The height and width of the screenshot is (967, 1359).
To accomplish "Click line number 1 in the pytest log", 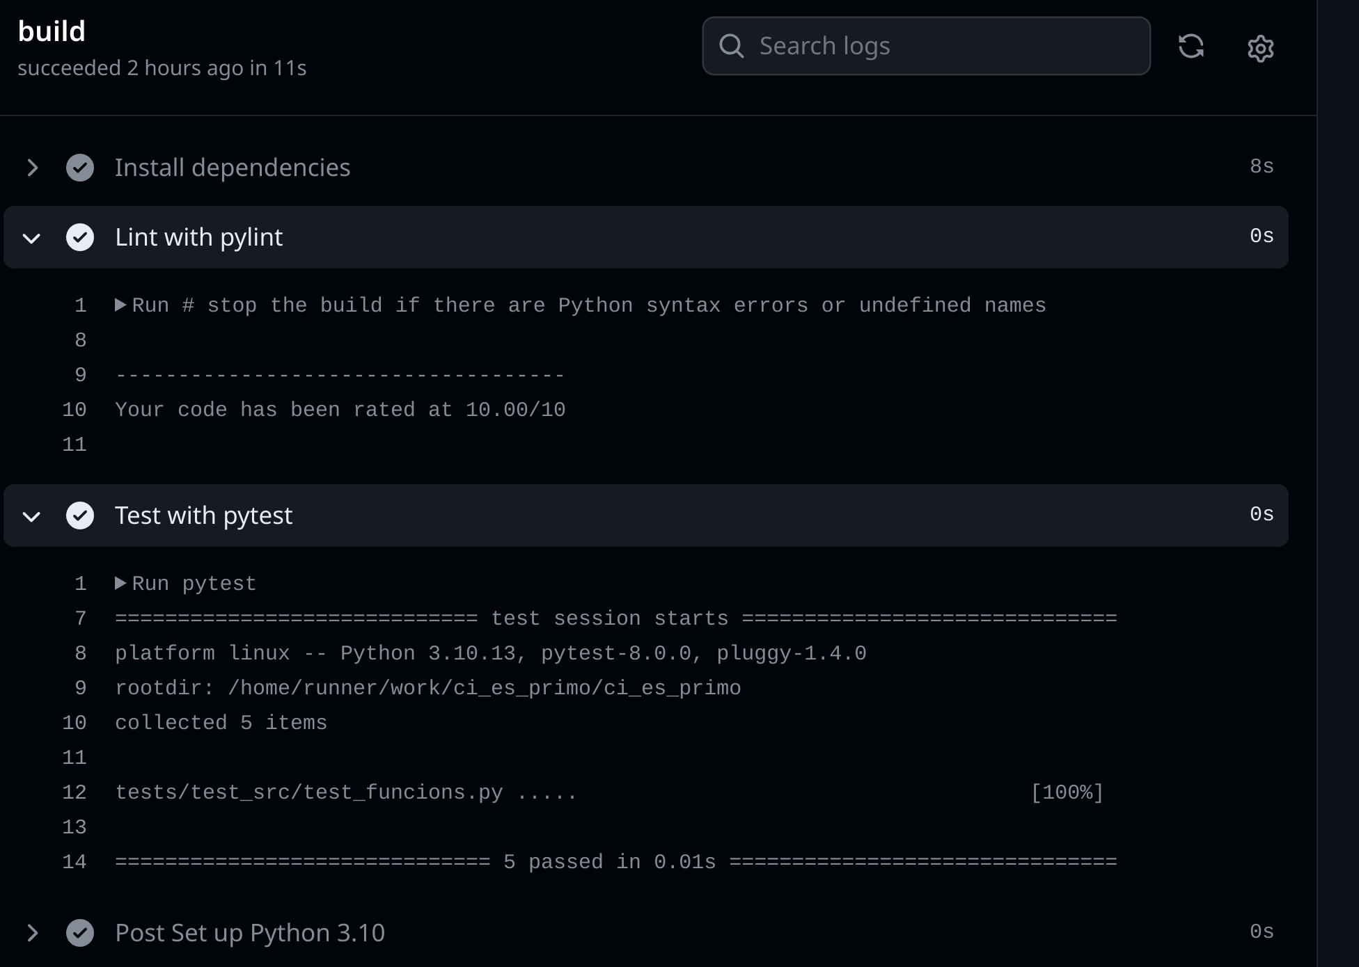I will (81, 584).
